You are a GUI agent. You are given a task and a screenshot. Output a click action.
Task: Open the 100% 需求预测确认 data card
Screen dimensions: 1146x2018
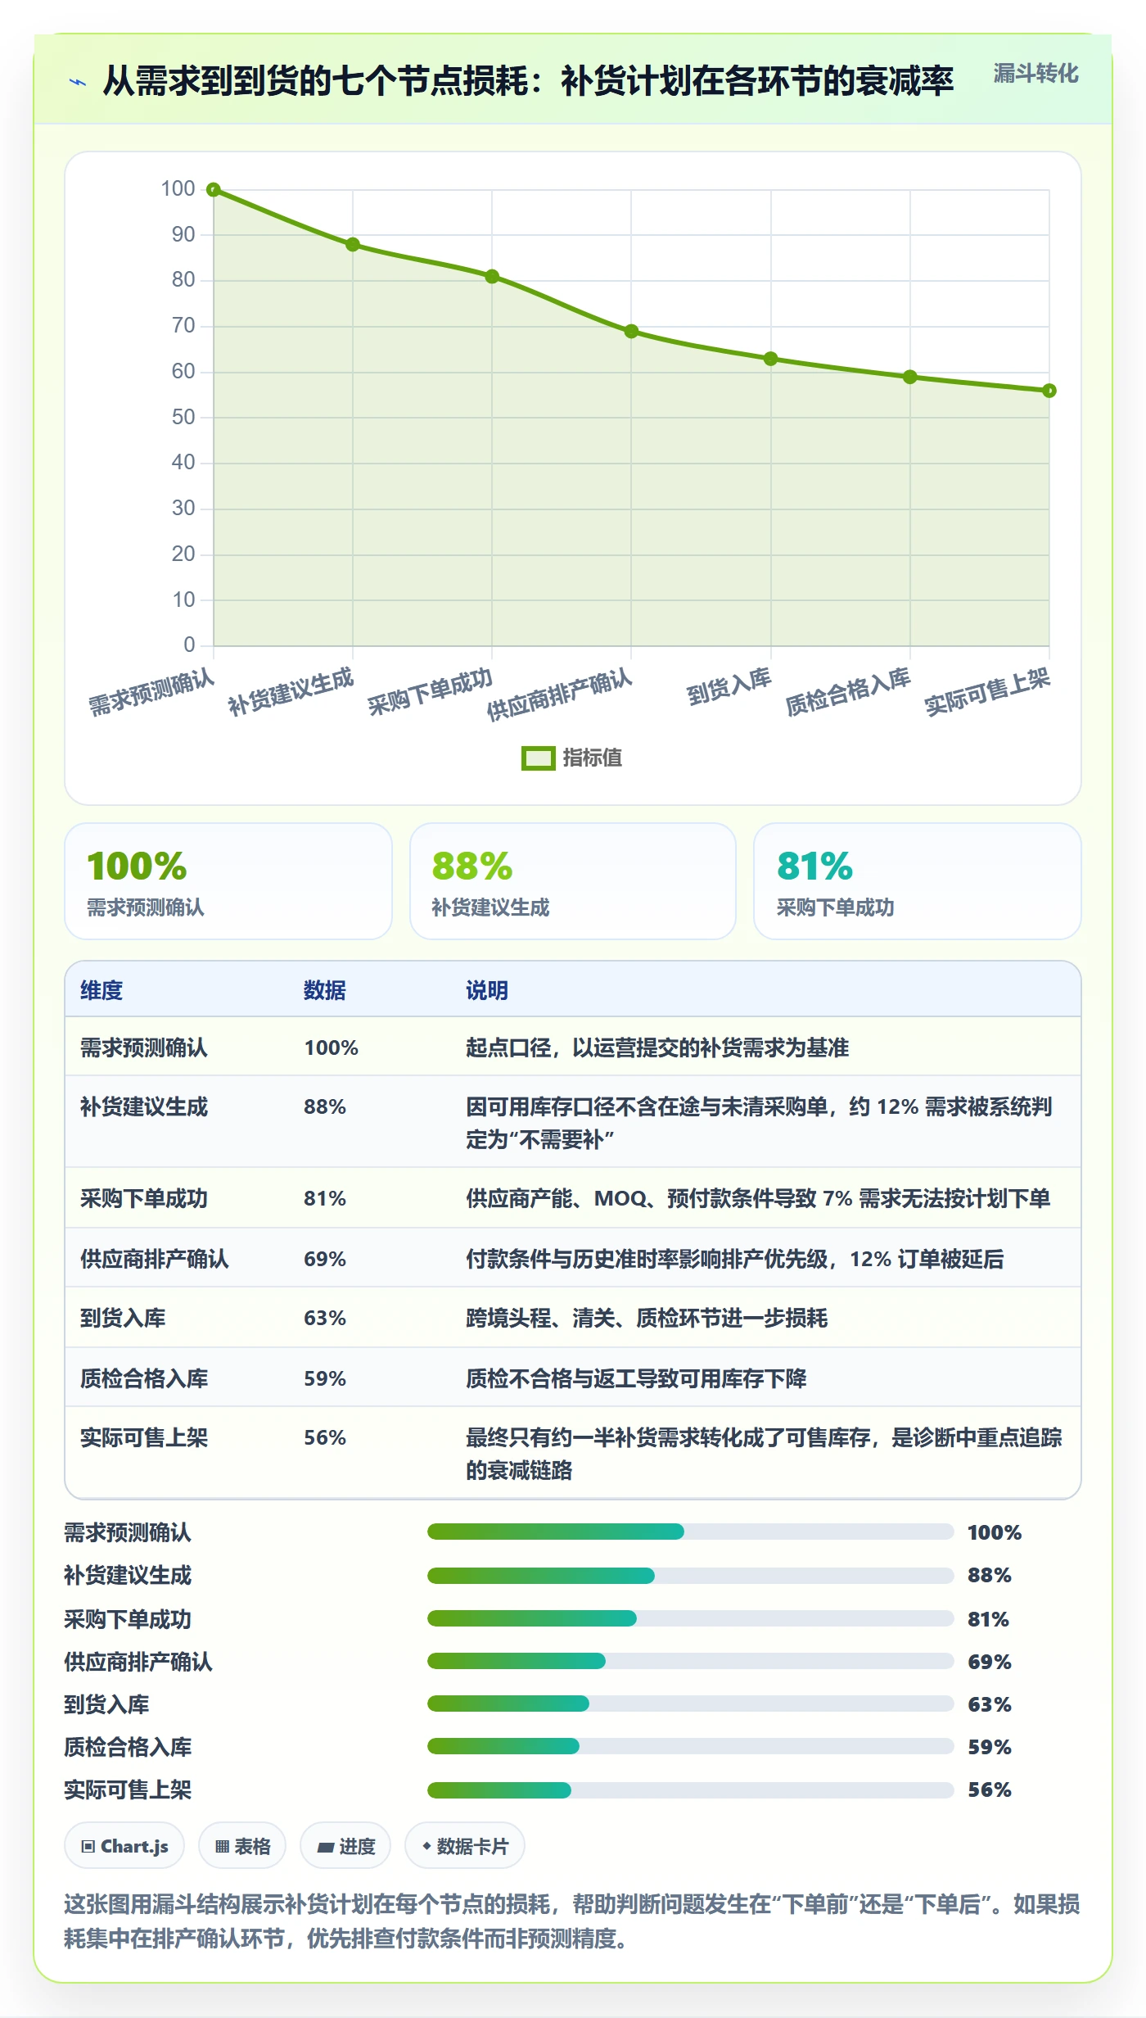pyautogui.click(x=228, y=881)
